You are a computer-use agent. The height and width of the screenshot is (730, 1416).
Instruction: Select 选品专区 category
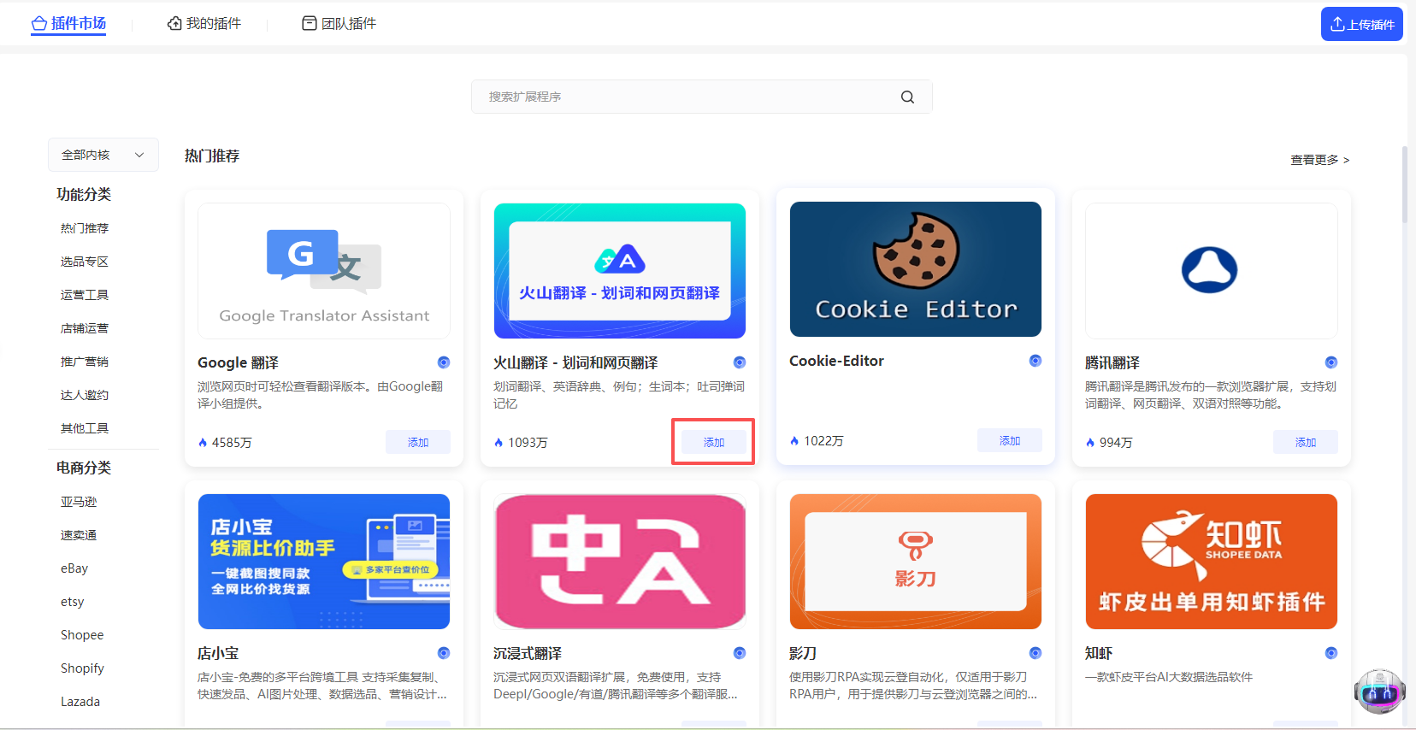tap(85, 262)
